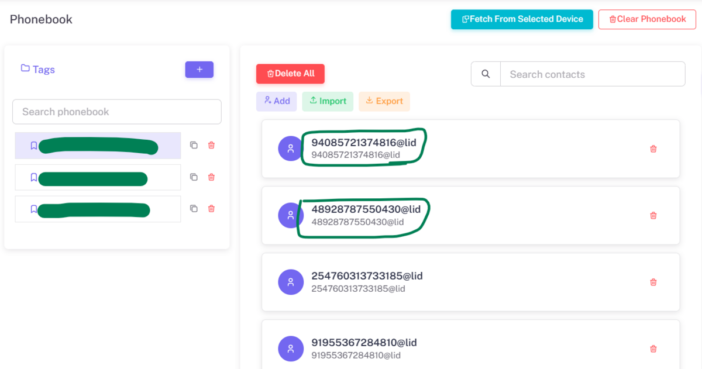Image resolution: width=702 pixels, height=369 pixels.
Task: Open avatar of 94085721374816@lid contact
Action: coord(291,149)
